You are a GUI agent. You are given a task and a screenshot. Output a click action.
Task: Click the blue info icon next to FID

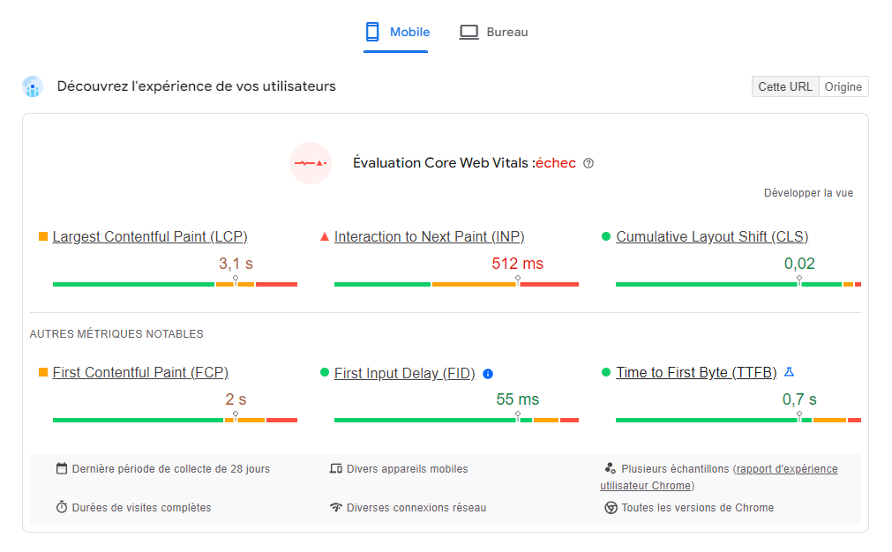(488, 374)
